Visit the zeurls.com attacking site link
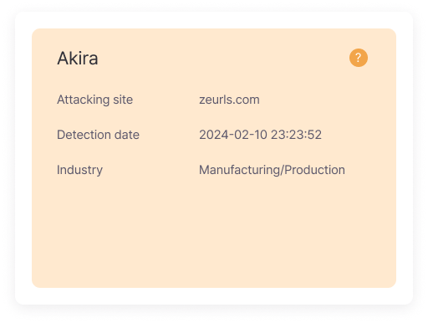This screenshot has height=323, width=428. (x=229, y=100)
